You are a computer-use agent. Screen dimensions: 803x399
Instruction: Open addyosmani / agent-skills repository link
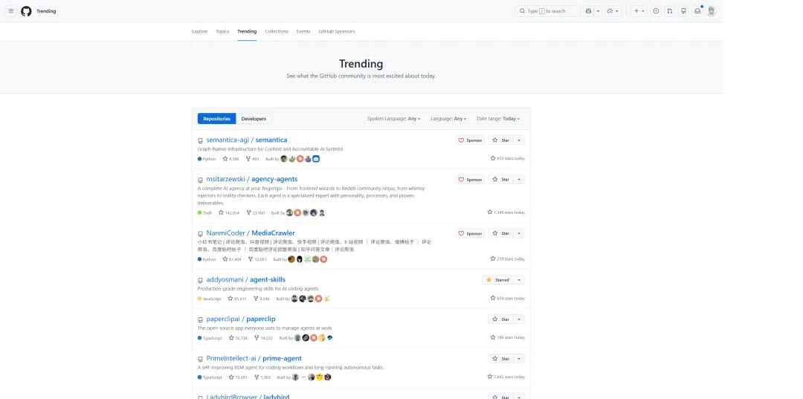[245, 280]
